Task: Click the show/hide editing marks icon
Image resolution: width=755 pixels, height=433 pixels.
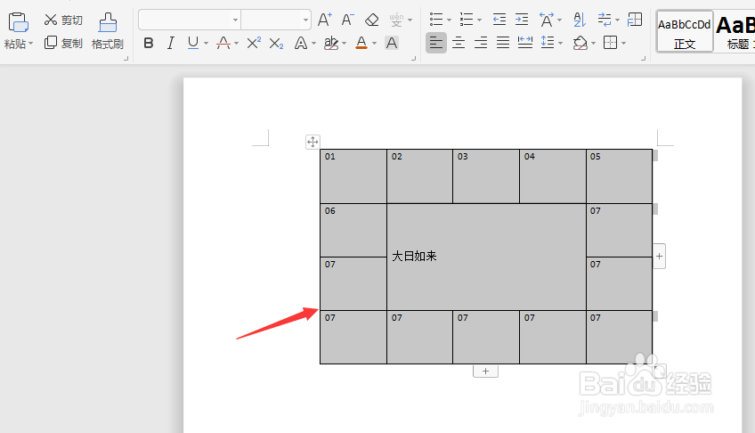Action: point(605,20)
